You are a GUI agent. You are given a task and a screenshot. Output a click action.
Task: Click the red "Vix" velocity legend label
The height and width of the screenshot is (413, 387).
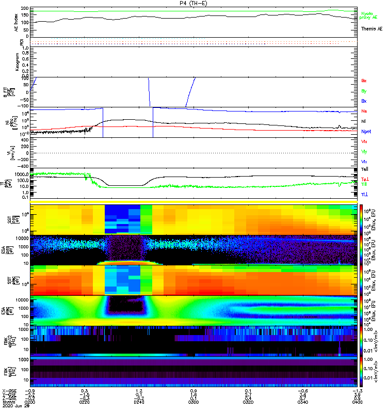point(364,141)
